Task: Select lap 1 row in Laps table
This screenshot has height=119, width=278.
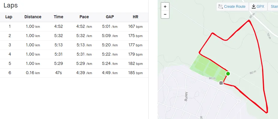Action: [x=74, y=27]
